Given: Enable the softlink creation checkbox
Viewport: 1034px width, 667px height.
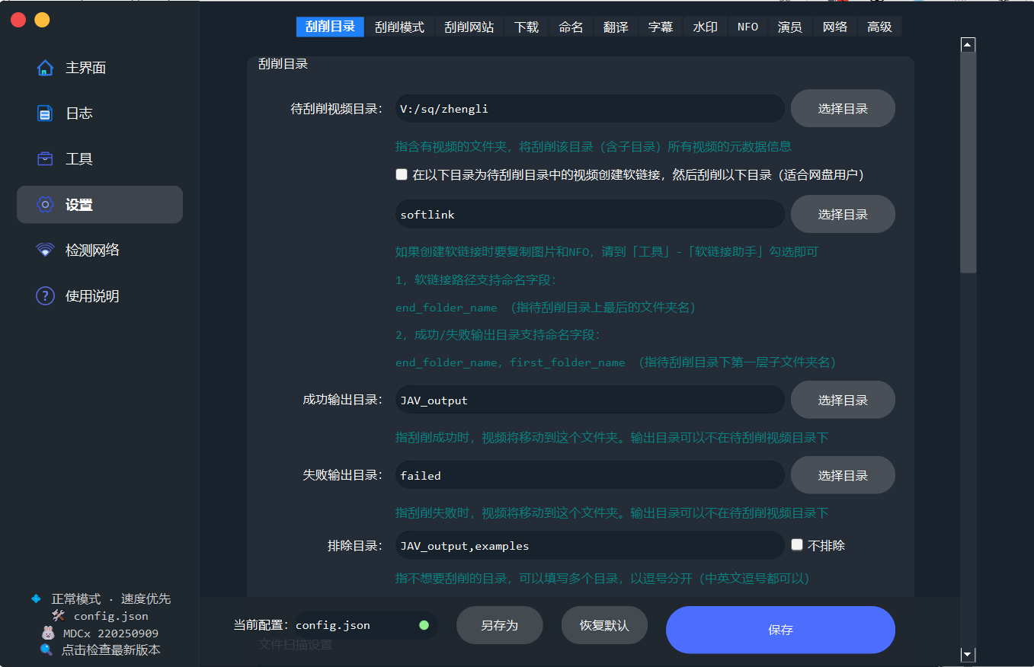Looking at the screenshot, I should pos(402,174).
